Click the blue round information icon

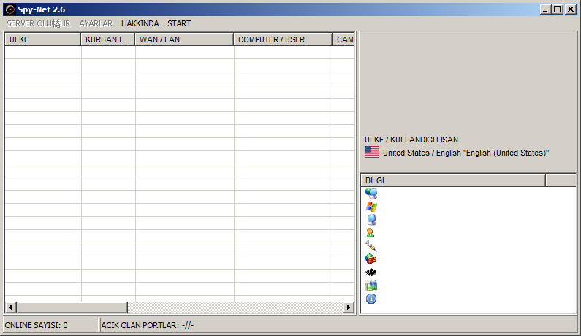click(371, 299)
